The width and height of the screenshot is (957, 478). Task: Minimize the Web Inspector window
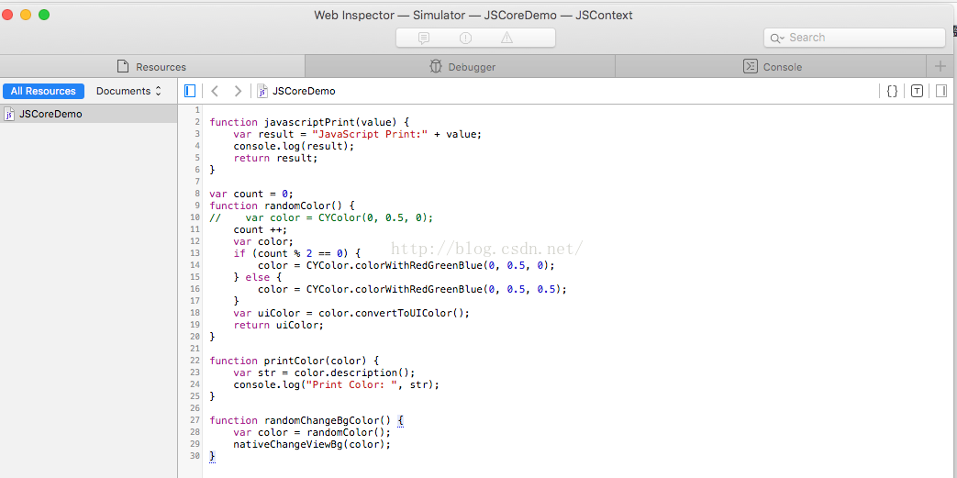pyautogui.click(x=26, y=15)
